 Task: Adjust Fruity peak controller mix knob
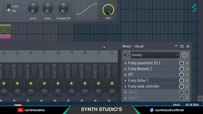(x=181, y=86)
